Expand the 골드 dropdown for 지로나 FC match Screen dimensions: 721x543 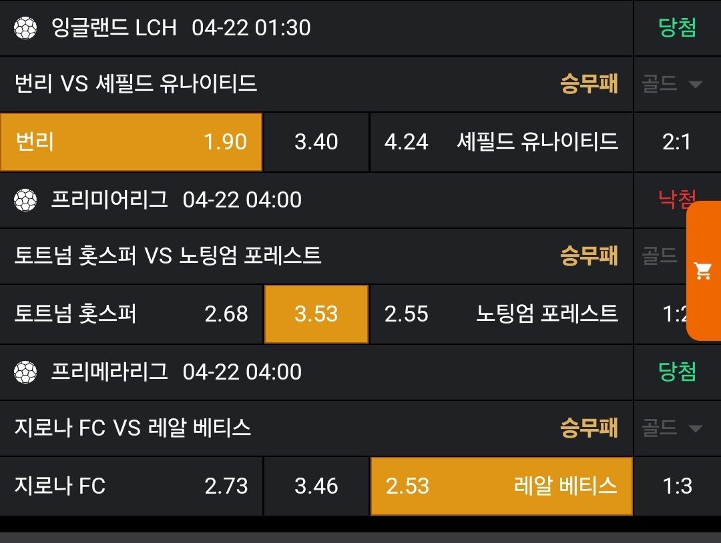coord(672,428)
